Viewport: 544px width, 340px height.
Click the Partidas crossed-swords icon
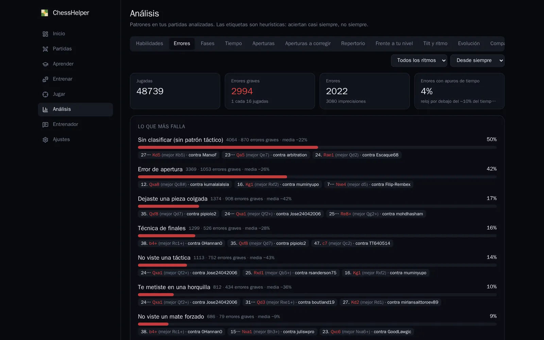pyautogui.click(x=45, y=49)
